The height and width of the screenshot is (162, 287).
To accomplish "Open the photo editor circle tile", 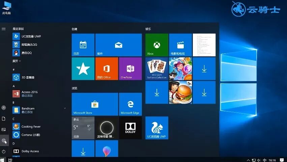I will click(x=107, y=128).
